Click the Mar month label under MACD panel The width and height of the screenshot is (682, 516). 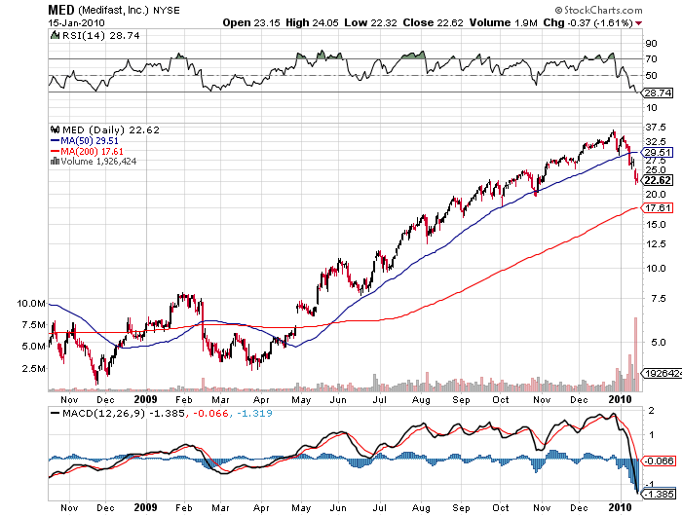click(x=220, y=508)
